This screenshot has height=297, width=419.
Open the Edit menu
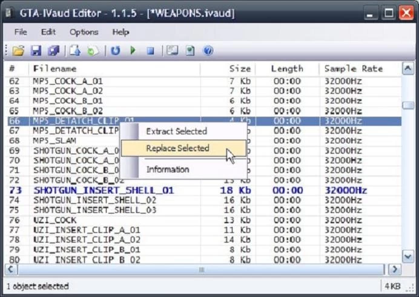tap(48, 32)
